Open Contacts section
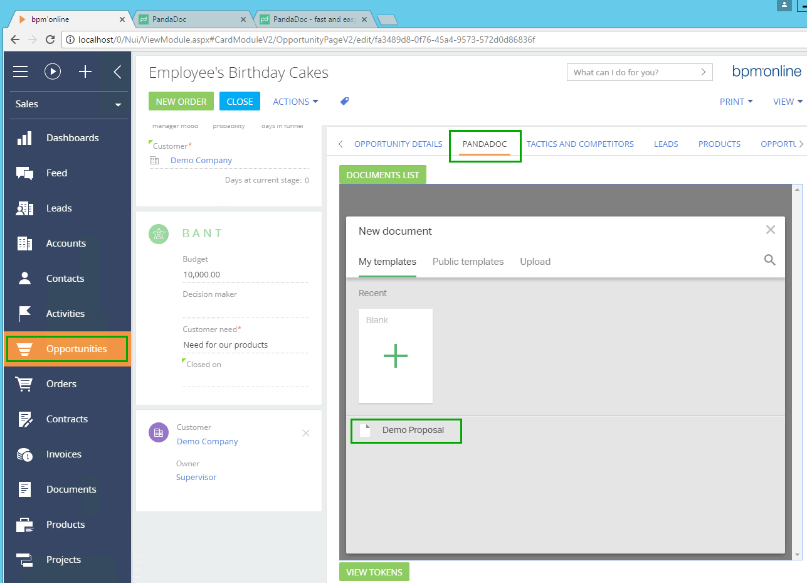 click(67, 279)
